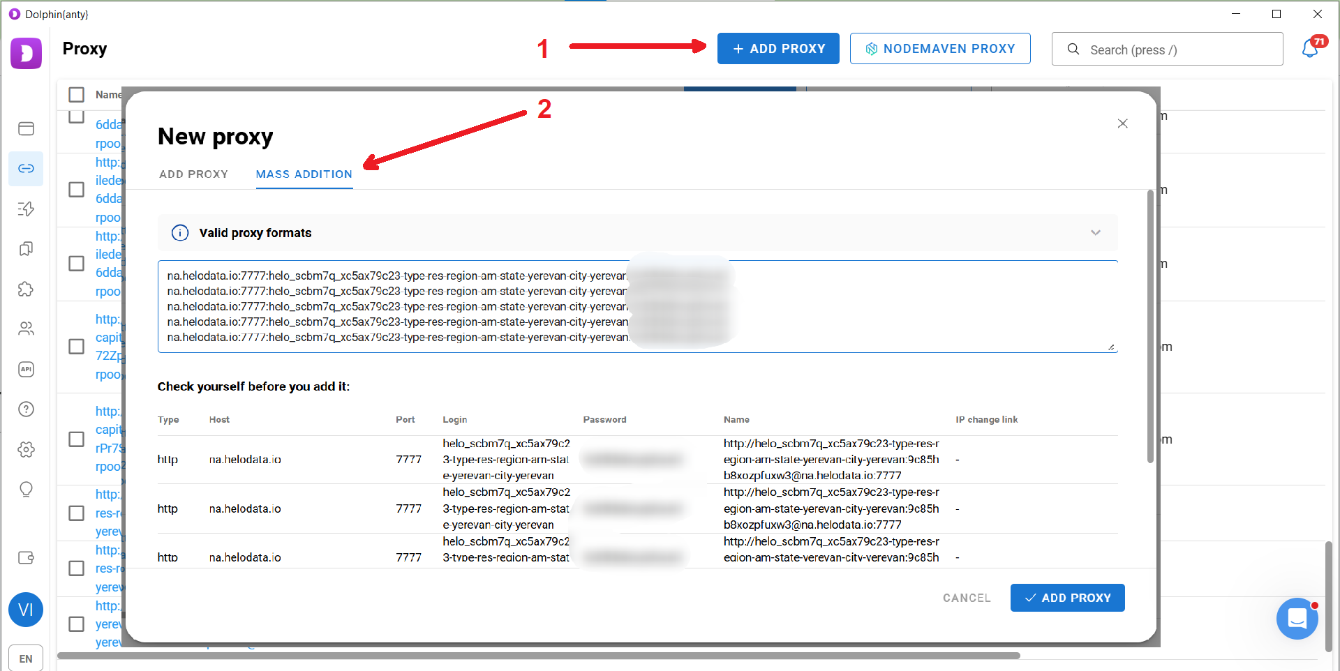Open the Proxy link sidebar icon
Image resolution: width=1340 pixels, height=671 pixels.
click(26, 169)
